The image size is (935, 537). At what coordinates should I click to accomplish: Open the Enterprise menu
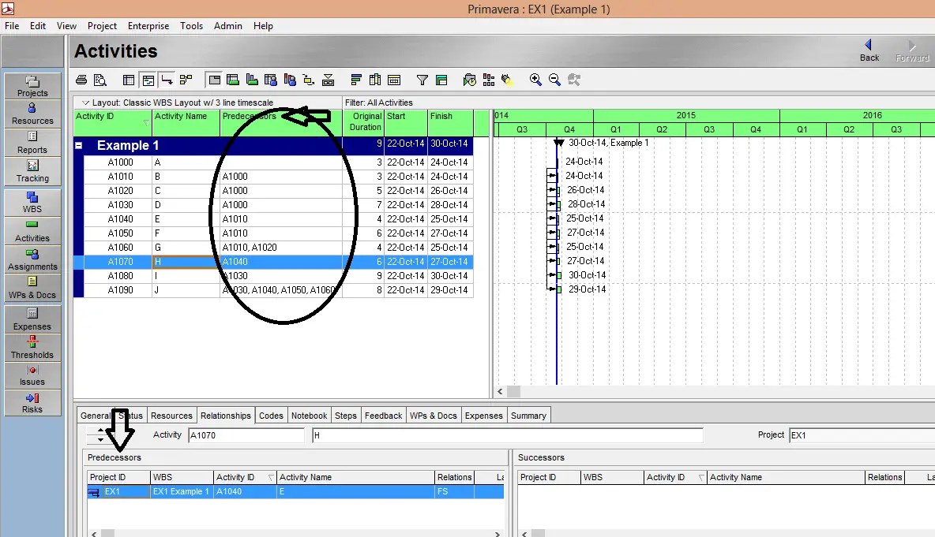click(x=148, y=26)
